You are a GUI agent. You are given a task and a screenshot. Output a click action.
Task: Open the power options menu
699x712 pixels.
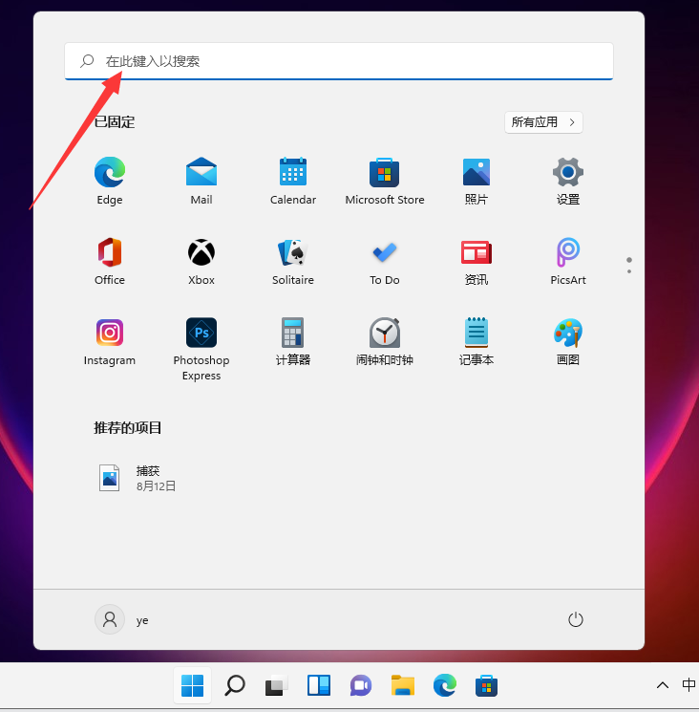click(x=575, y=619)
